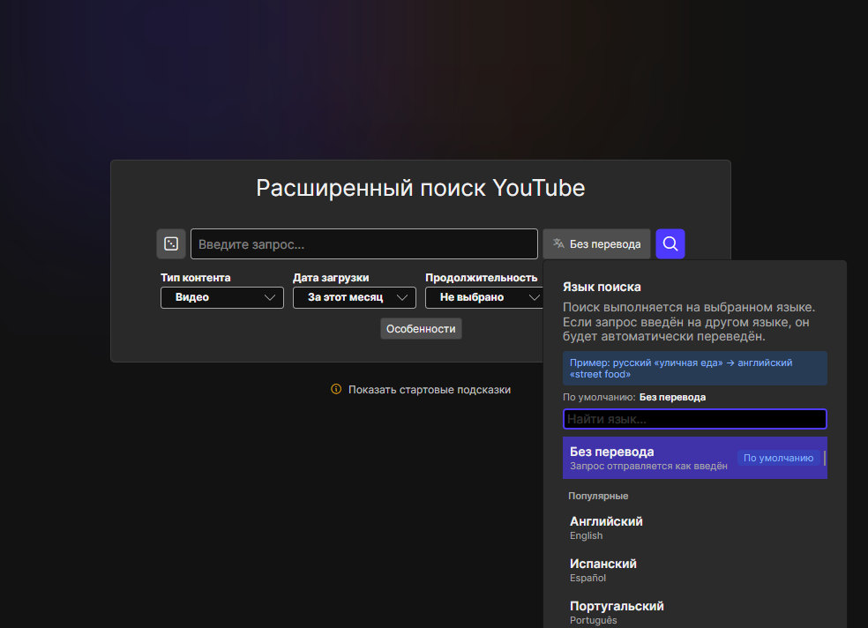The height and width of the screenshot is (628, 868).
Task: Click 'Показать стартовые подсказки' link
Action: coord(429,390)
